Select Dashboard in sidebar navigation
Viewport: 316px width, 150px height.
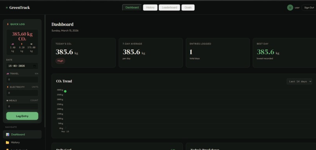(22, 134)
